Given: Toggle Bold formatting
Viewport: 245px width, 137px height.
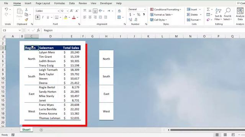Looking at the screenshot, I should [x=38, y=17].
